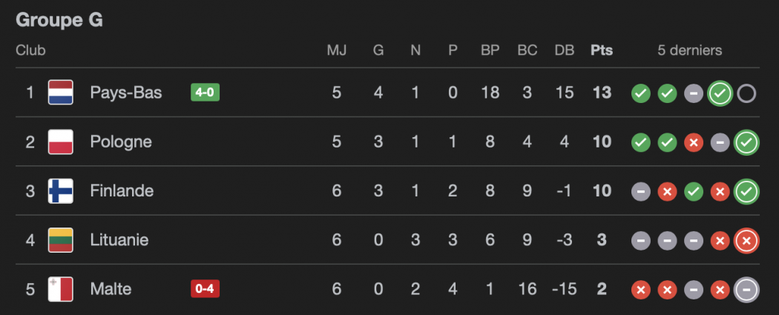779x315 pixels.
Task: Click the Malte team name
Action: [111, 289]
